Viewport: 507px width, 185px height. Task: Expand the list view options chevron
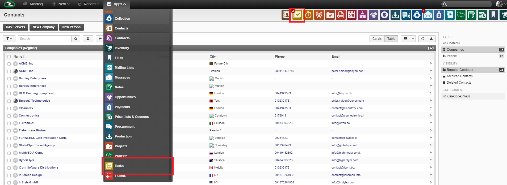[x=413, y=39]
